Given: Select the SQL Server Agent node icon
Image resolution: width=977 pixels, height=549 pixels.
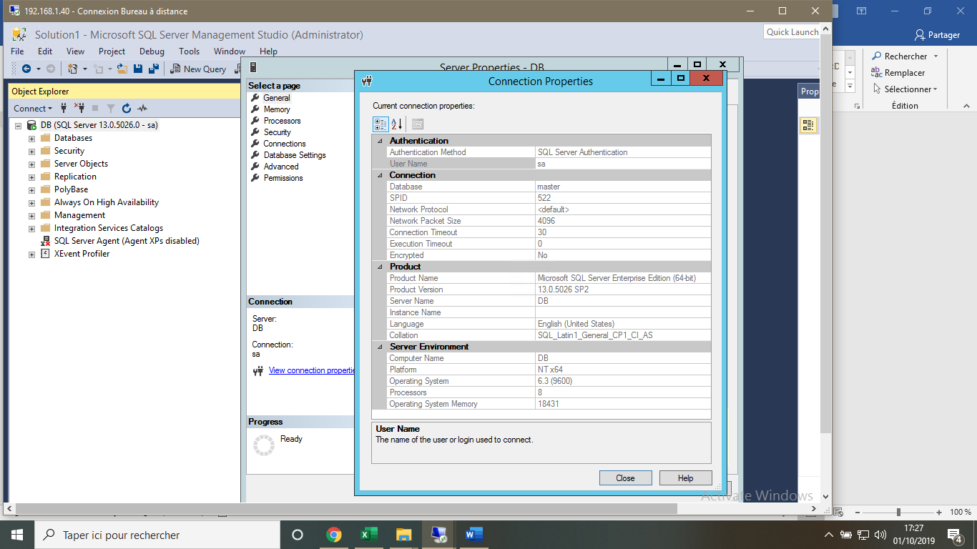Looking at the screenshot, I should tap(45, 241).
